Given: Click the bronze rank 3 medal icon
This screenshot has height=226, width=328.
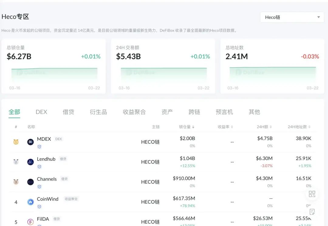Looking at the screenshot, I should tap(16, 182).
